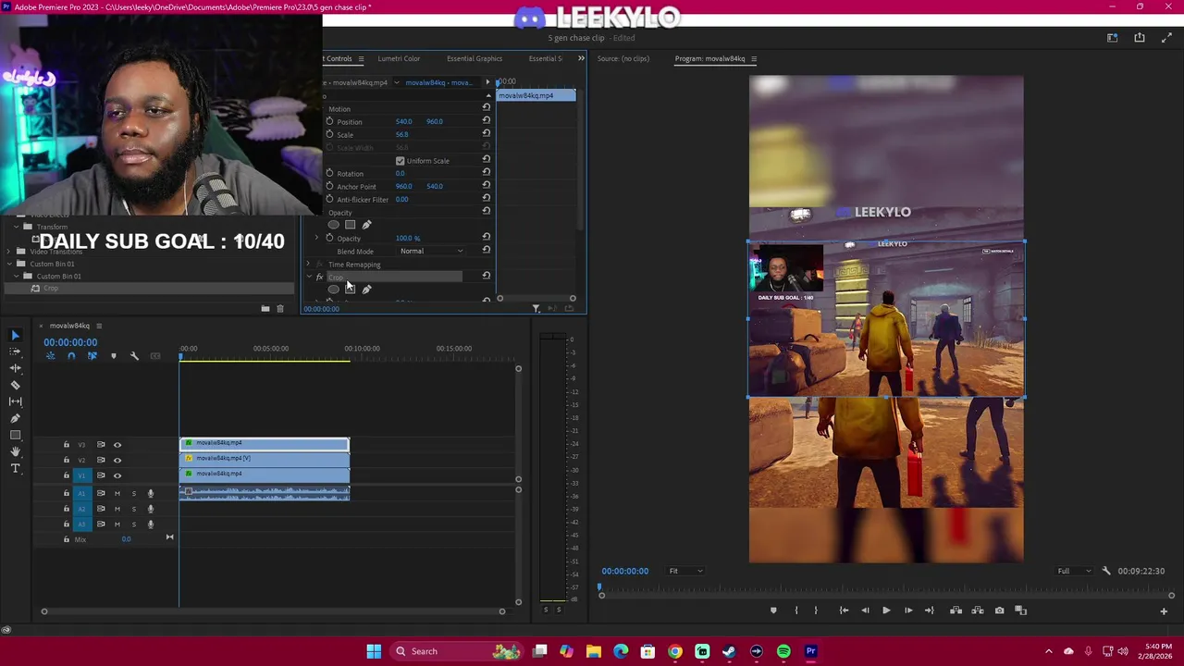Viewport: 1184px width, 666px height.
Task: Select the Rectangle shape tool
Action: (x=15, y=435)
